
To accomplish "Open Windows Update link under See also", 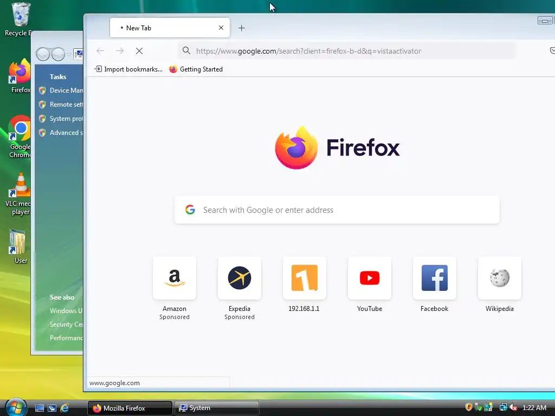I will pyautogui.click(x=66, y=310).
